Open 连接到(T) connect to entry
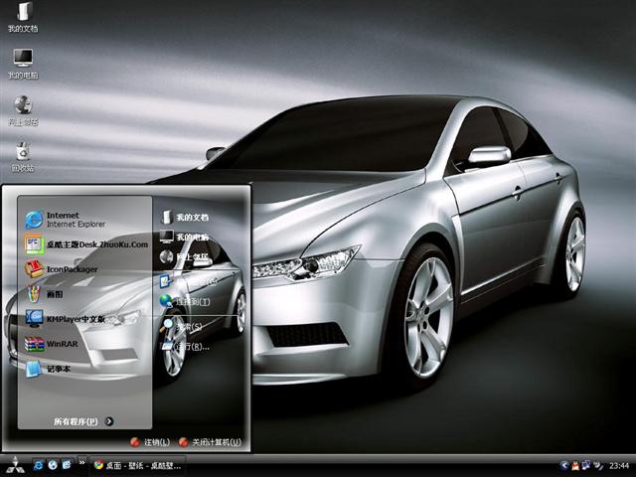Screen dimensions: 636x477 tap(185, 301)
